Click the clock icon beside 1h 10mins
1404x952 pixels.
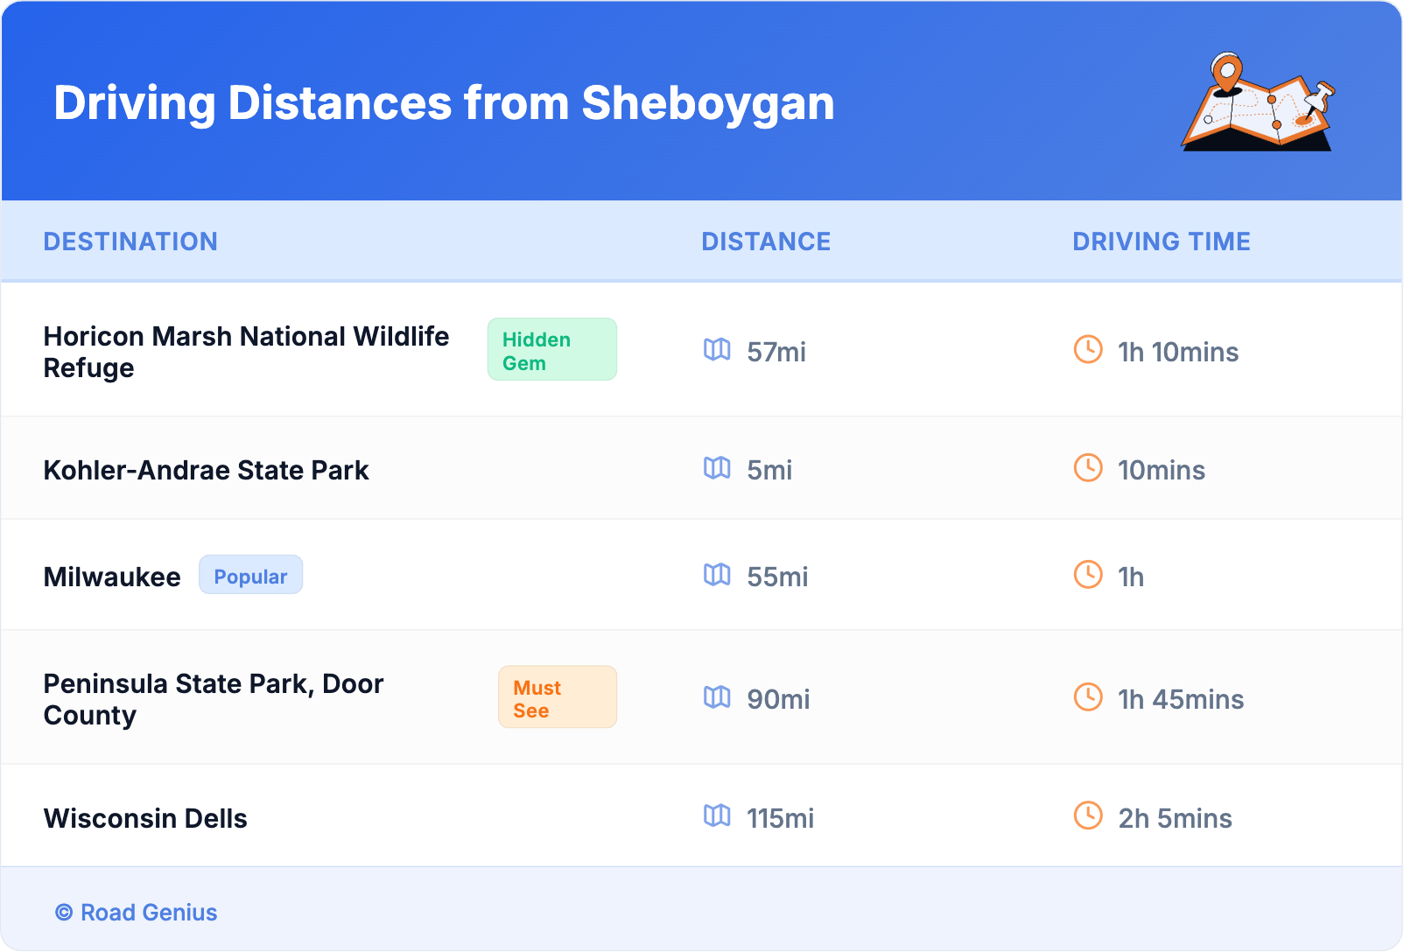point(1088,350)
